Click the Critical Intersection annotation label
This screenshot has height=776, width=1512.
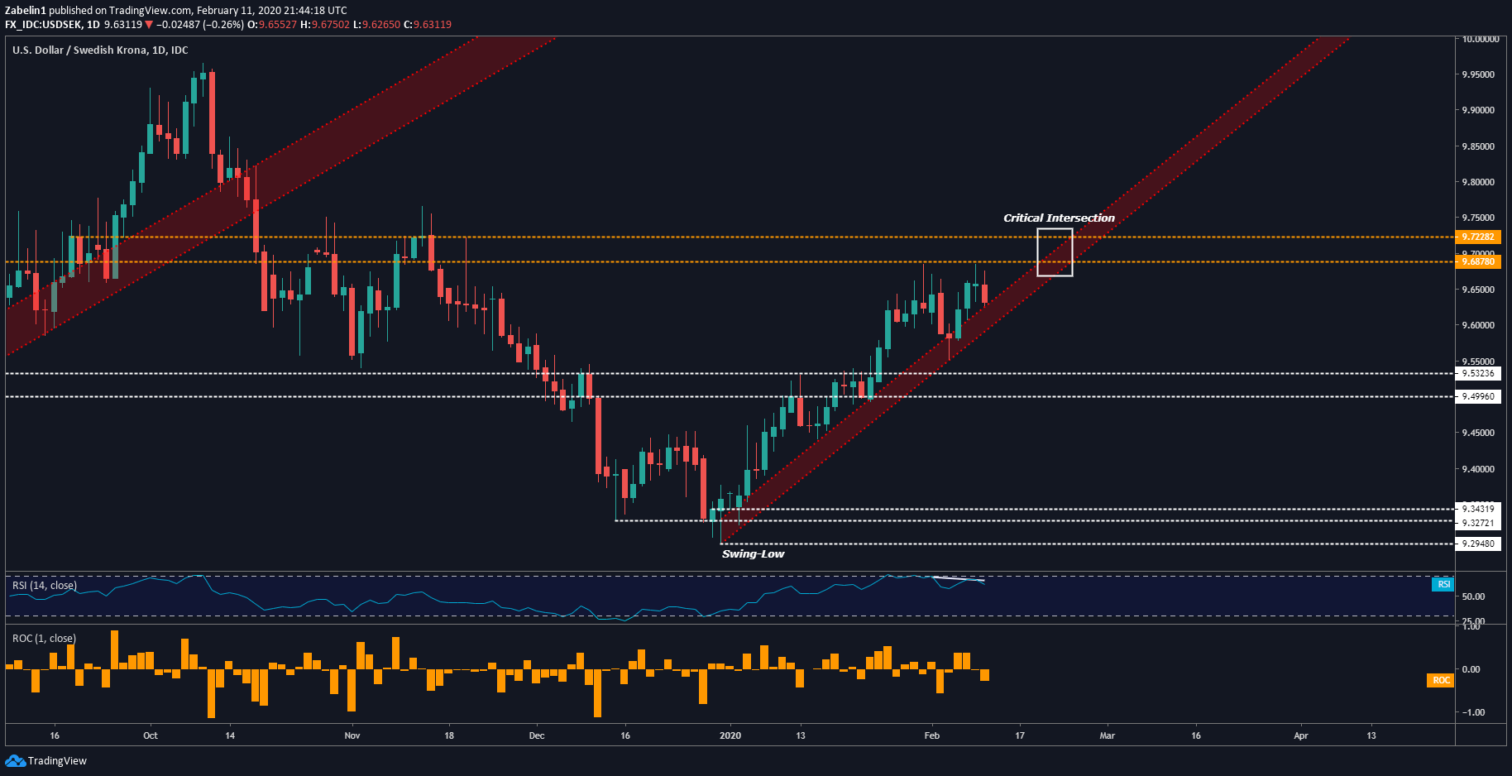pos(1059,218)
